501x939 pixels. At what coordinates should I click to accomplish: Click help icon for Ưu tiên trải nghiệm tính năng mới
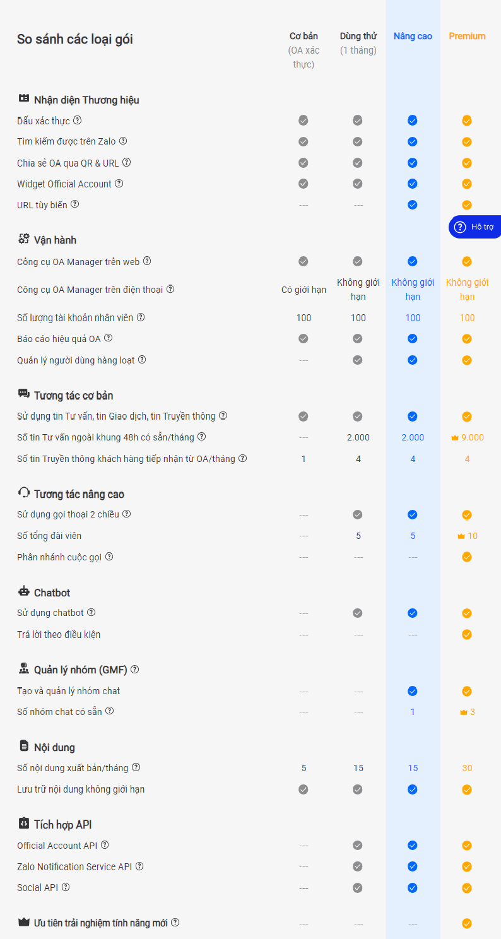(x=175, y=923)
